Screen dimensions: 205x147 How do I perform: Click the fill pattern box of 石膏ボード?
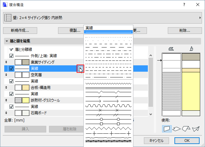18,113
